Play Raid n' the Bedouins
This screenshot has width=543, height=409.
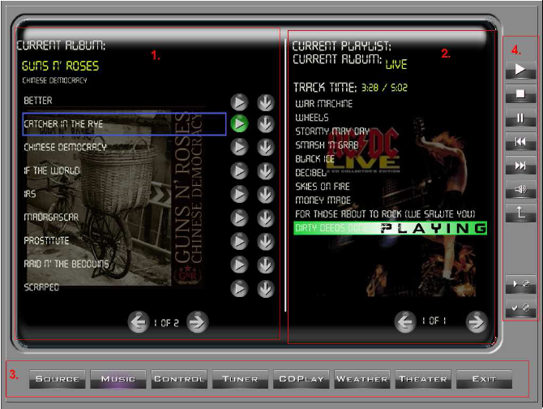pyautogui.click(x=239, y=265)
